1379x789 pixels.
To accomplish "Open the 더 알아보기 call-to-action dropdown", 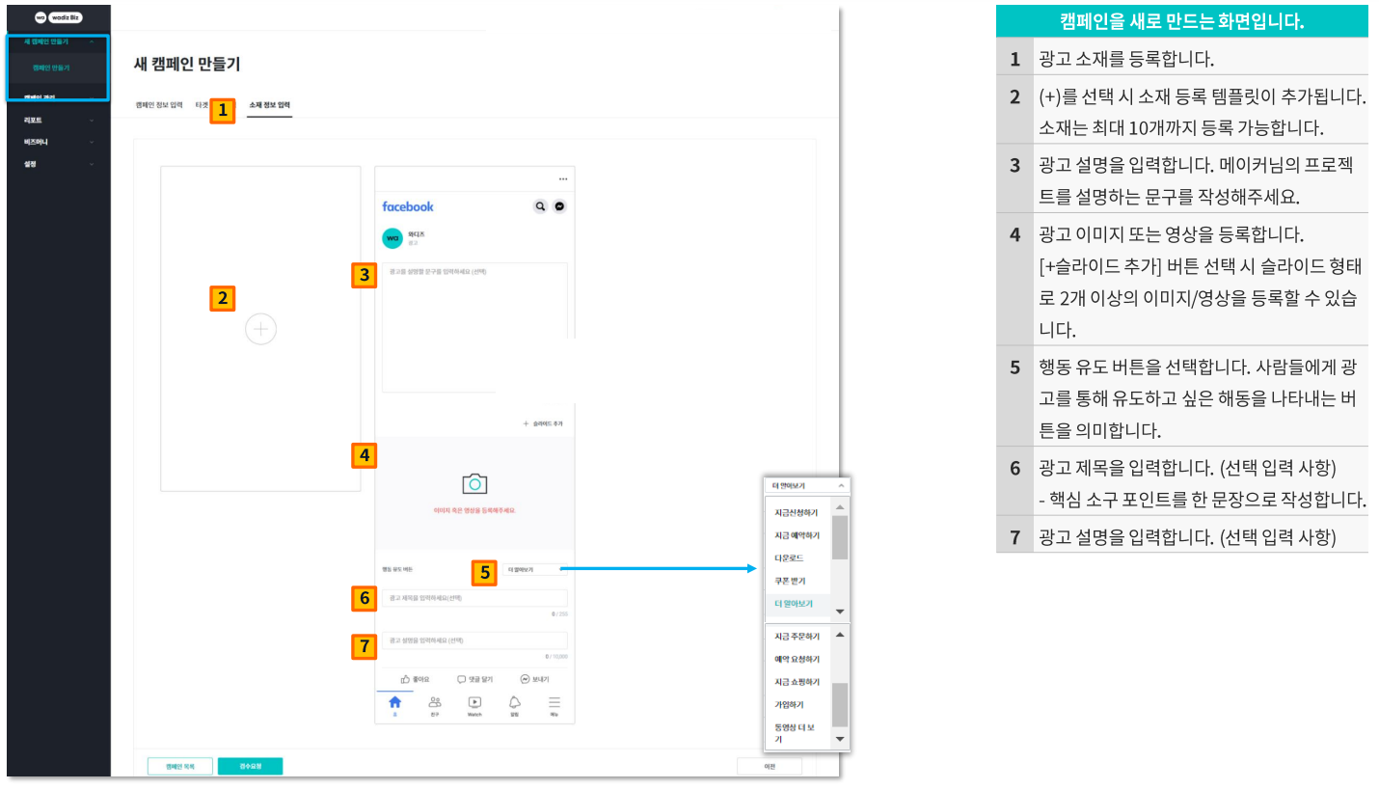I will click(x=530, y=570).
